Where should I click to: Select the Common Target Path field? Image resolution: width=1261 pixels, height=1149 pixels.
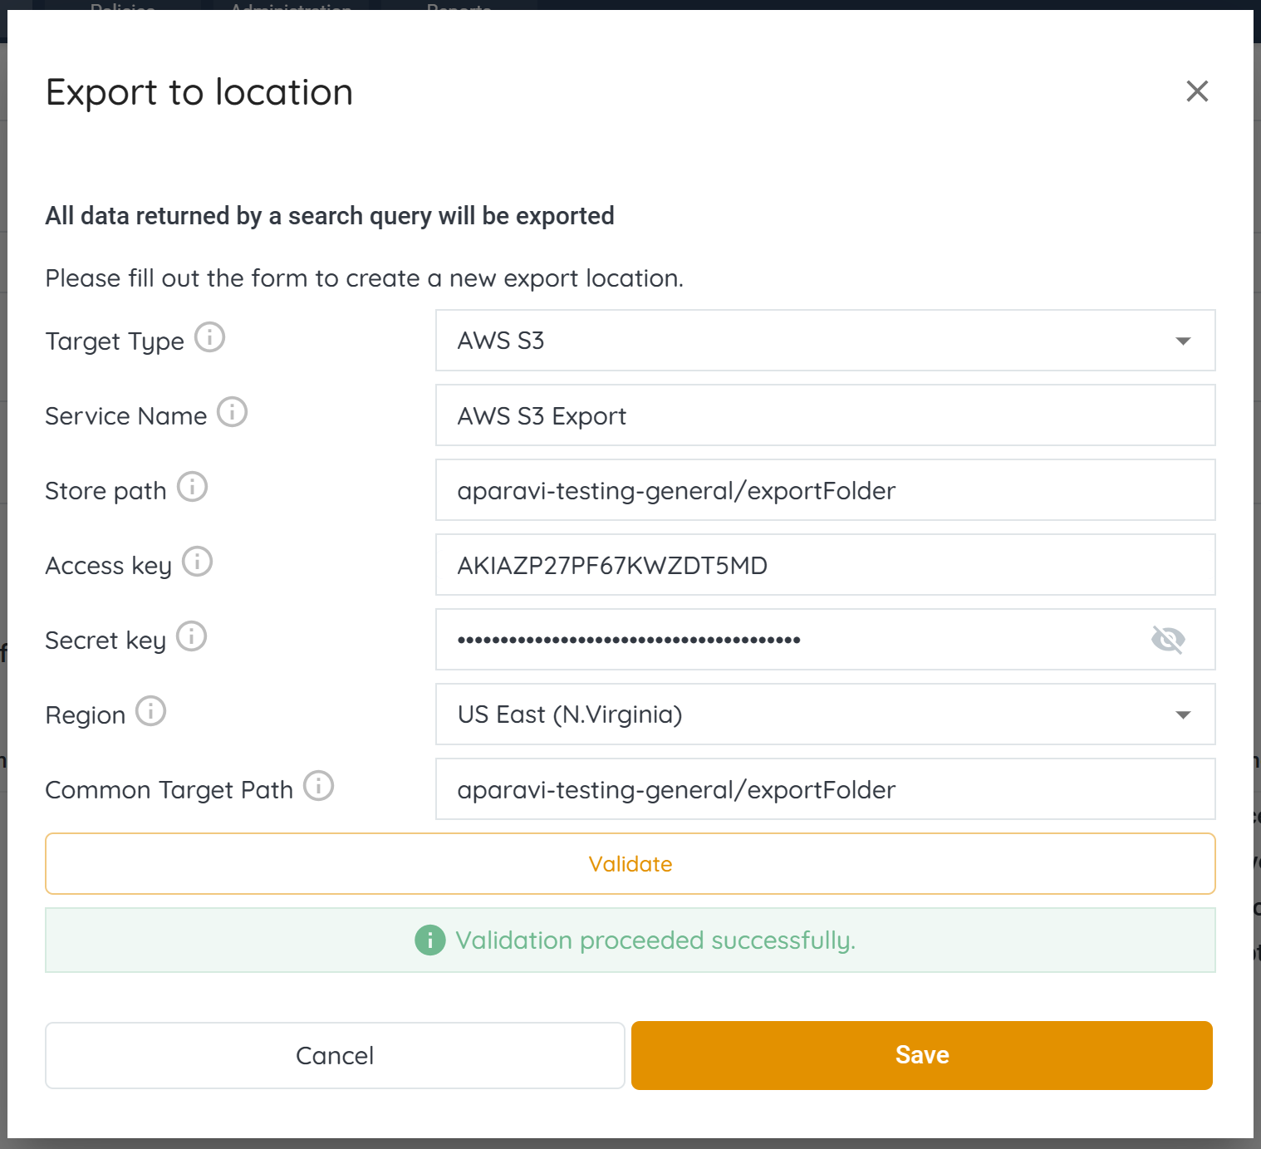pos(825,789)
